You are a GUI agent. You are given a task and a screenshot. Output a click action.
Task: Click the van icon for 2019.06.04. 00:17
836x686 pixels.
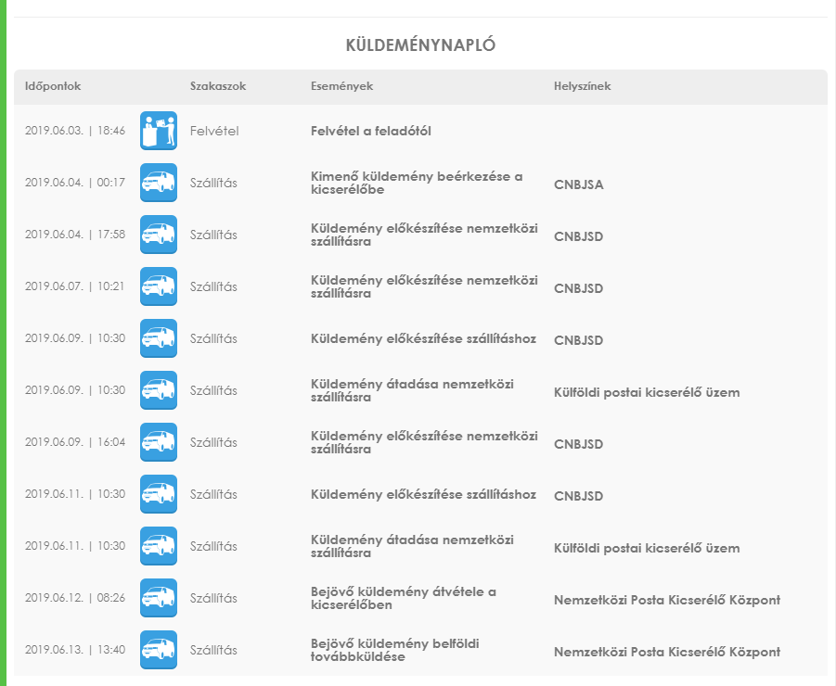tap(158, 183)
